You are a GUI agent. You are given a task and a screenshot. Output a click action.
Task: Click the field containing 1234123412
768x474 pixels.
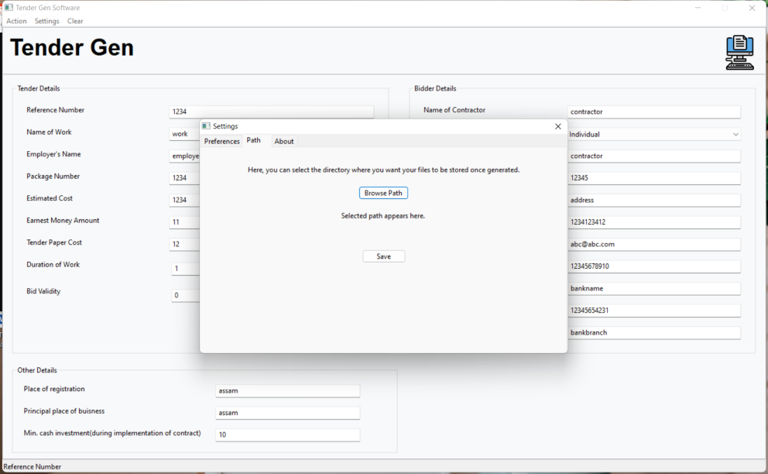[654, 222]
